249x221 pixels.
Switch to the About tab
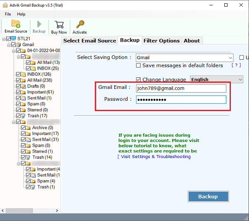192,41
